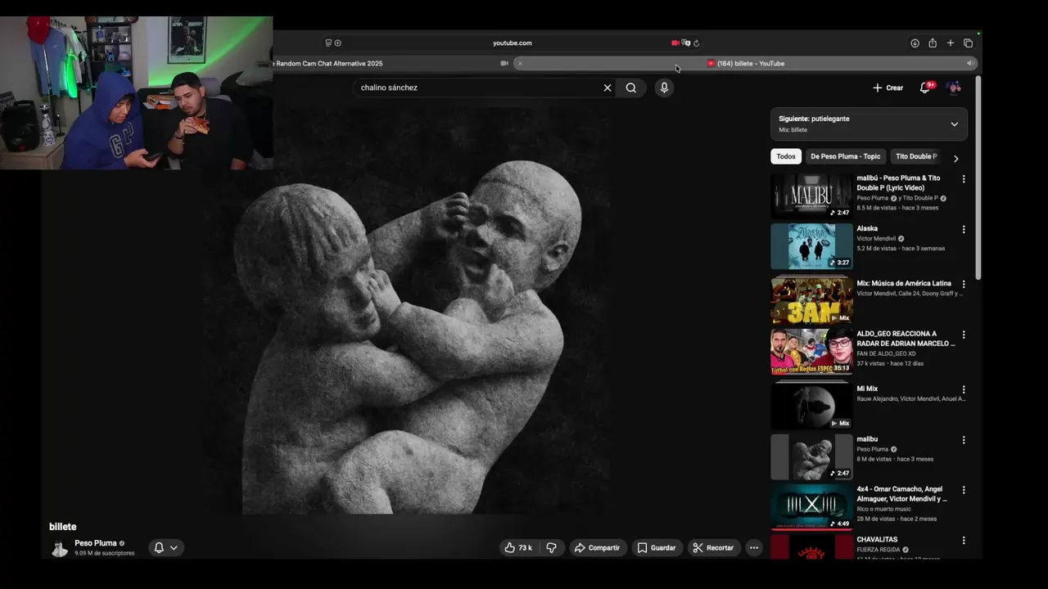Screen dimensions: 1048x589
Task: Click the Recortar button
Action: point(713,547)
